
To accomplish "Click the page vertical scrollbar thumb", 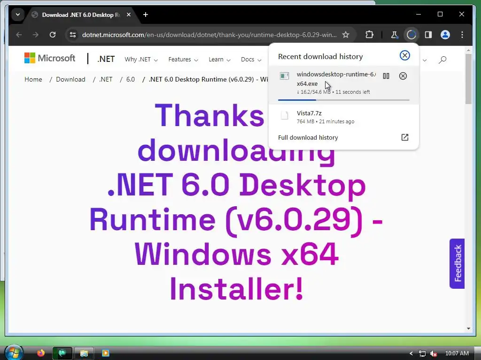I will [468, 79].
